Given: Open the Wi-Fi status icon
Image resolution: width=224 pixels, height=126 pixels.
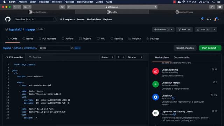Looking at the screenshot, I should click(x=184, y=2).
